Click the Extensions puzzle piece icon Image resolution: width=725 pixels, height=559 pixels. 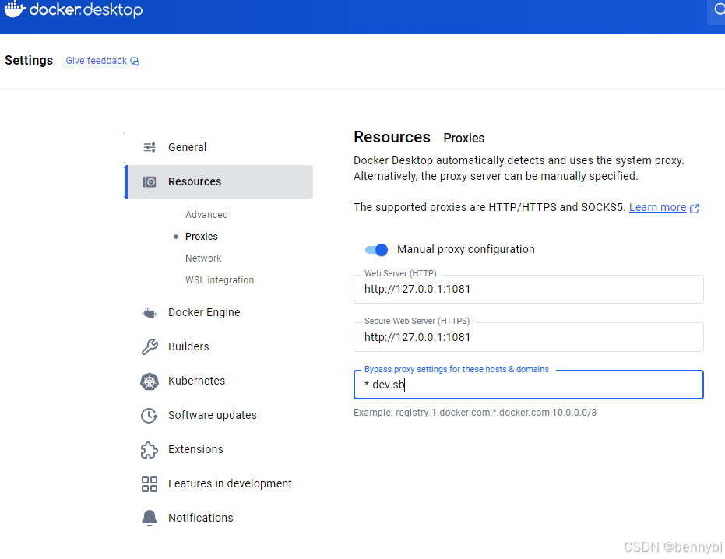pos(149,450)
